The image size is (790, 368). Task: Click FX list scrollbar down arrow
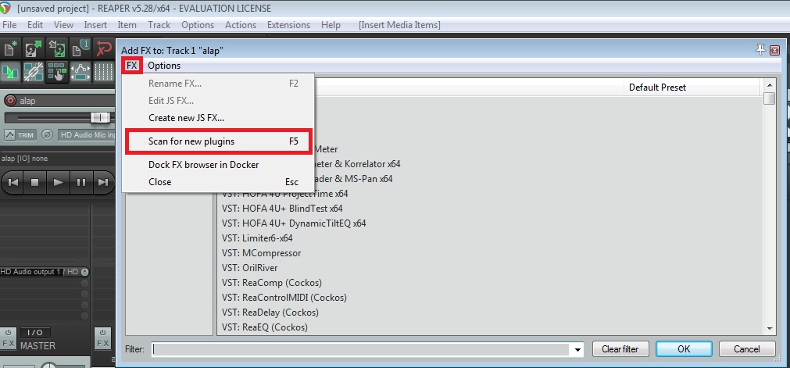(770, 329)
